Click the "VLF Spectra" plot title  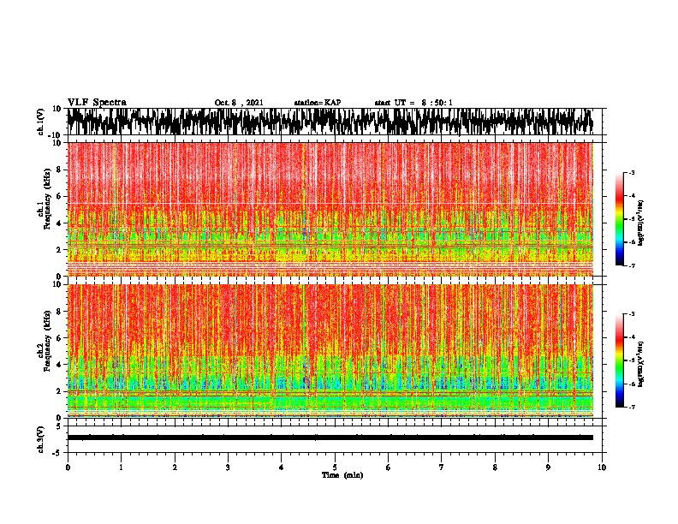(x=97, y=103)
